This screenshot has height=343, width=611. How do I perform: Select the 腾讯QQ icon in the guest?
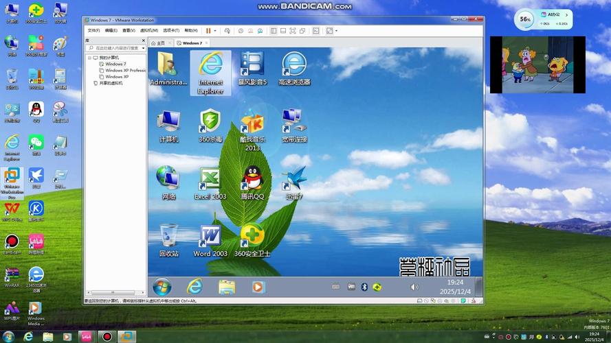point(252,182)
